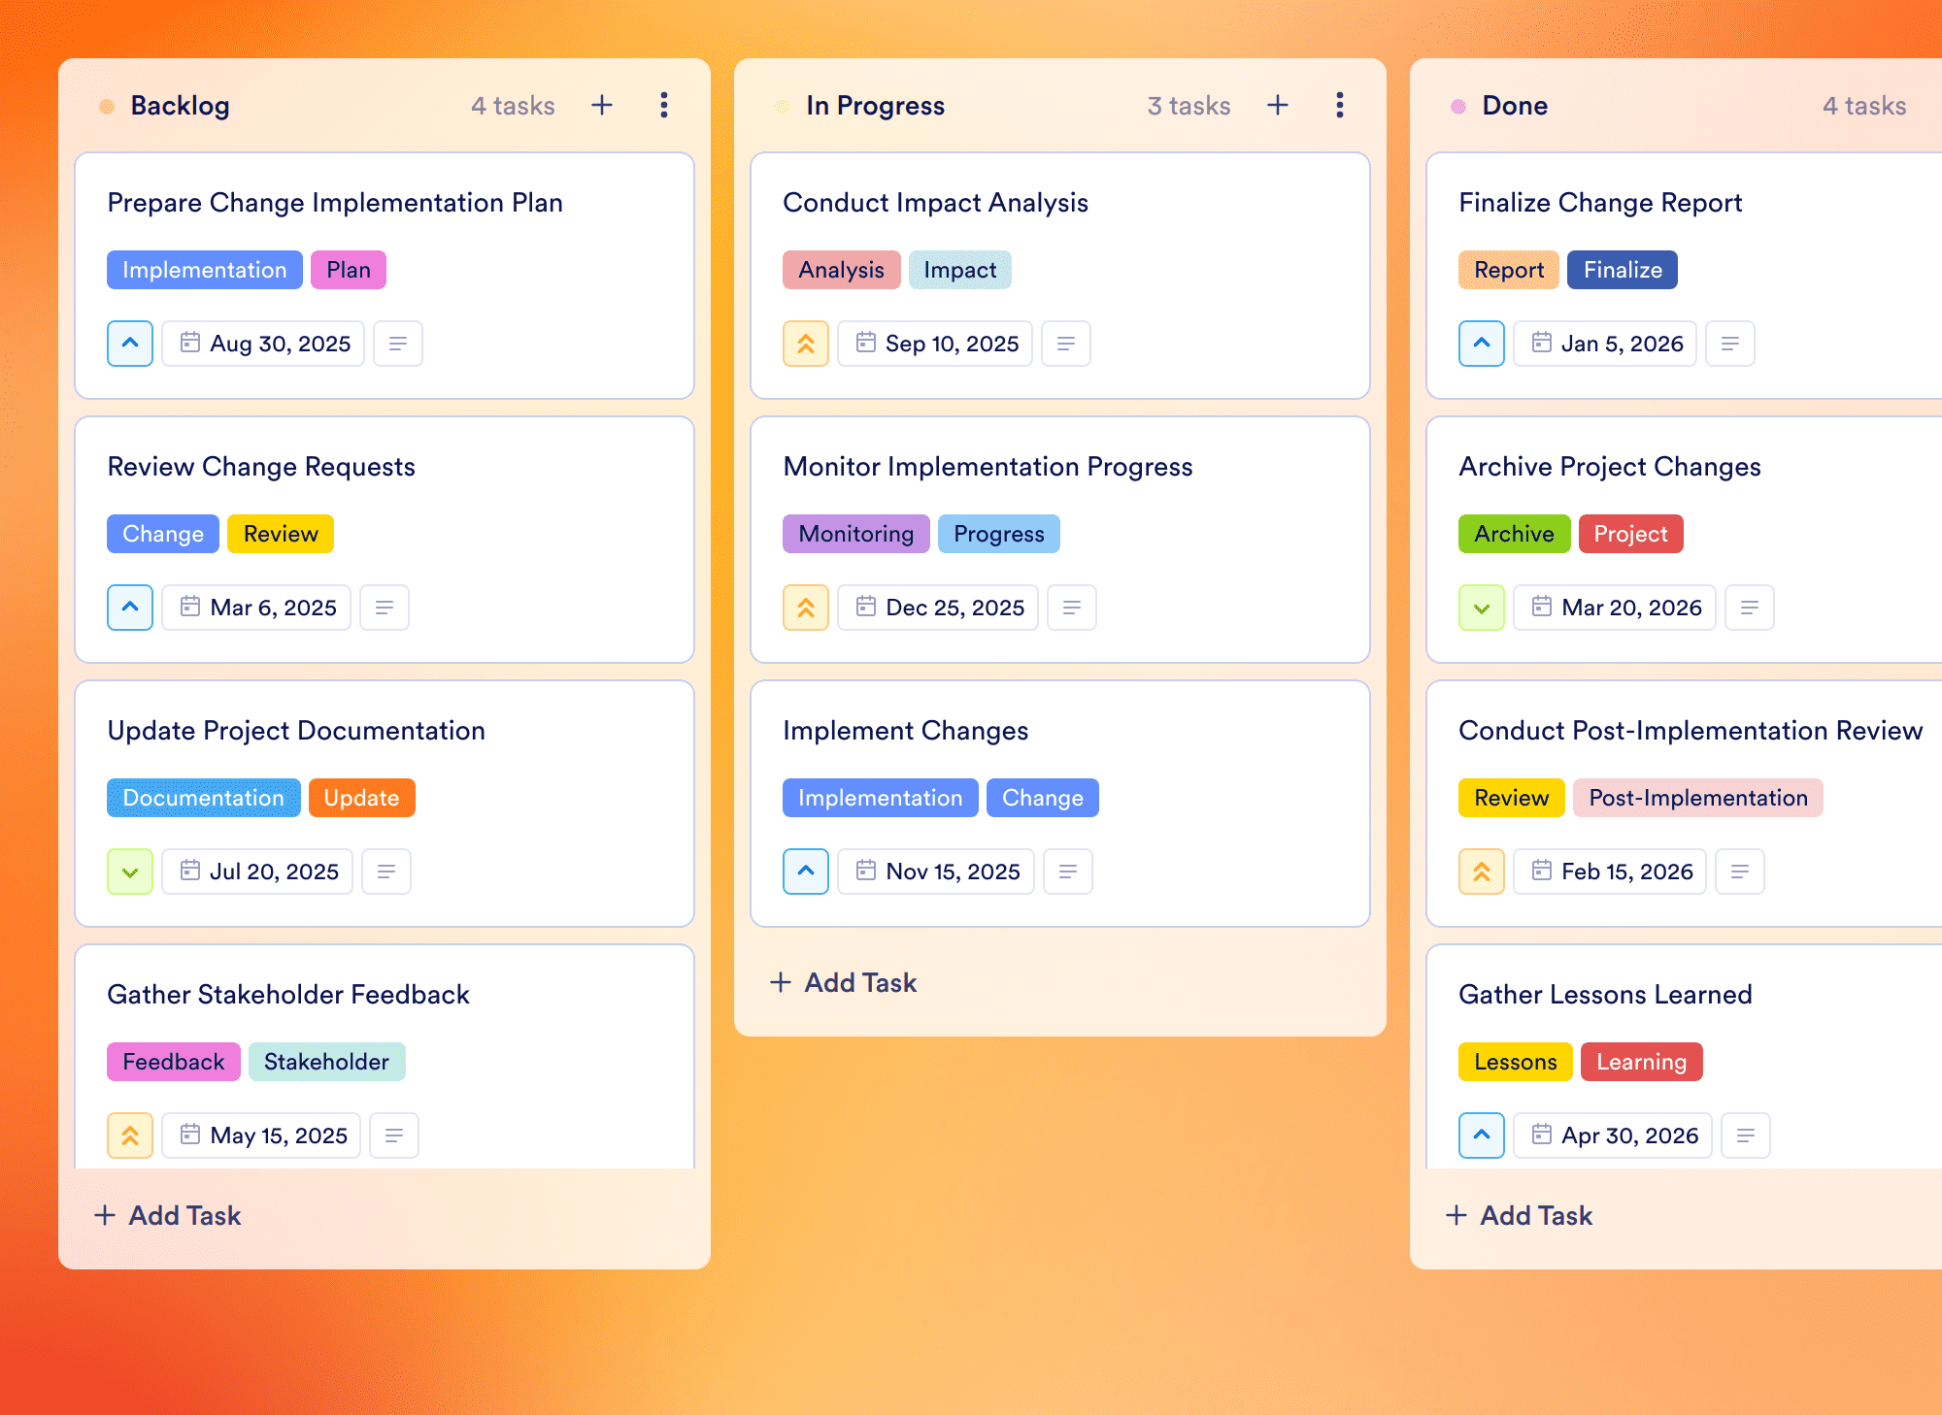Click Add Task at bottom of Backlog

[x=167, y=1215]
